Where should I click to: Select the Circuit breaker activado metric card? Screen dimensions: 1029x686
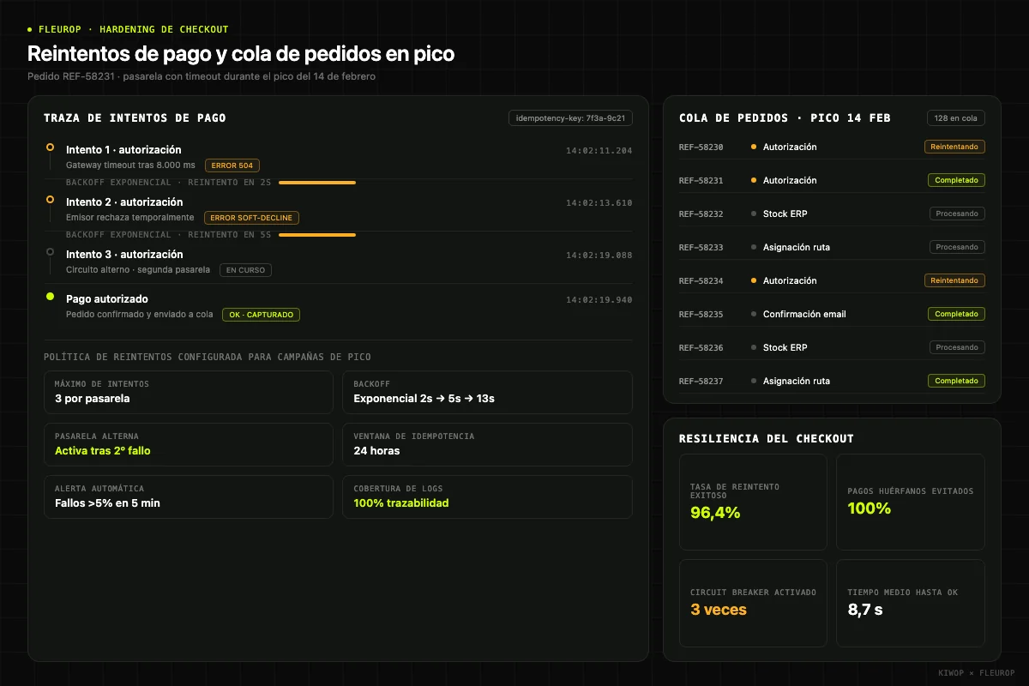(753, 604)
